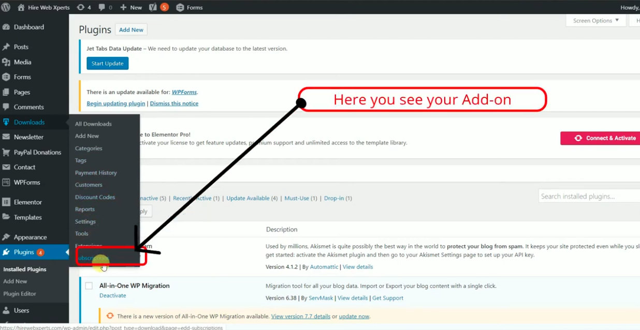The width and height of the screenshot is (640, 330).
Task: Open Dashboard from the sidebar
Action: (x=28, y=27)
